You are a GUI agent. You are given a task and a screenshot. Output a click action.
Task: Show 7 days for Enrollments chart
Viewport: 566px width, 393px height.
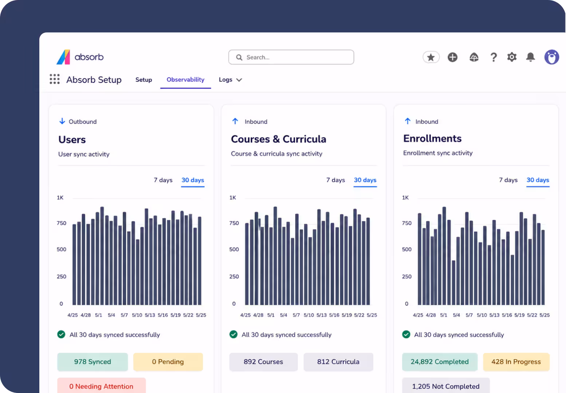[x=508, y=180]
